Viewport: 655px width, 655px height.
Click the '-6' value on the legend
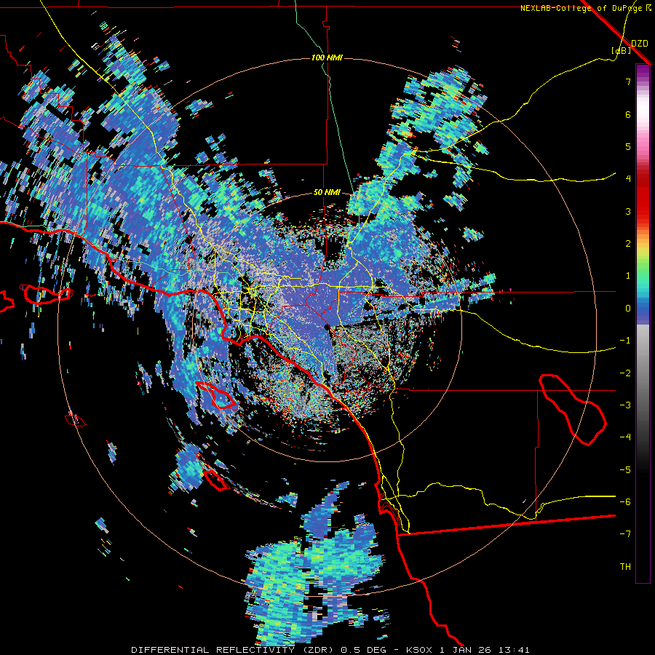tap(625, 501)
